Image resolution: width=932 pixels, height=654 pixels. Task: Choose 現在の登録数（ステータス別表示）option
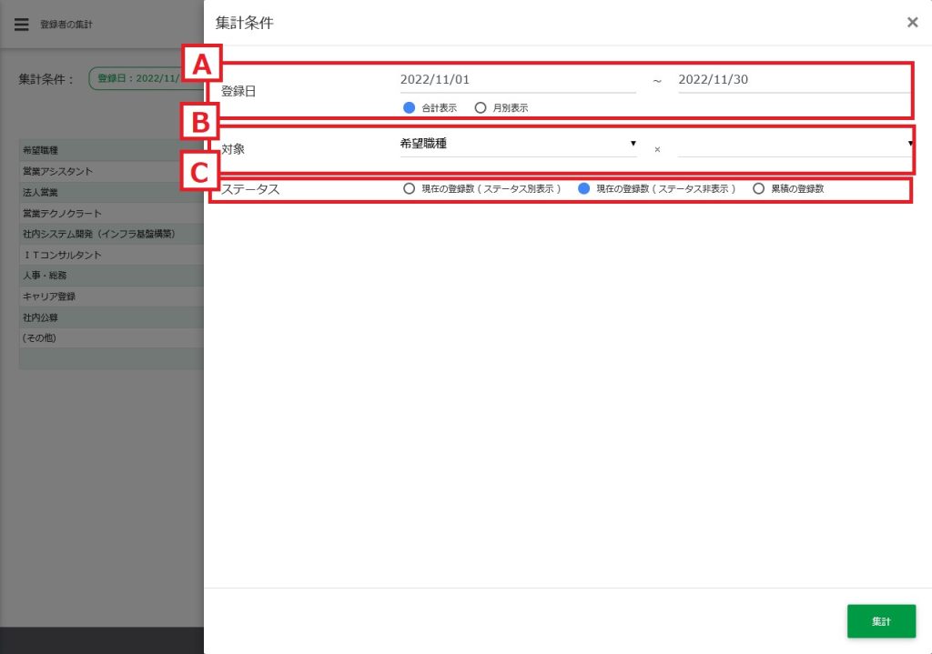(410, 189)
